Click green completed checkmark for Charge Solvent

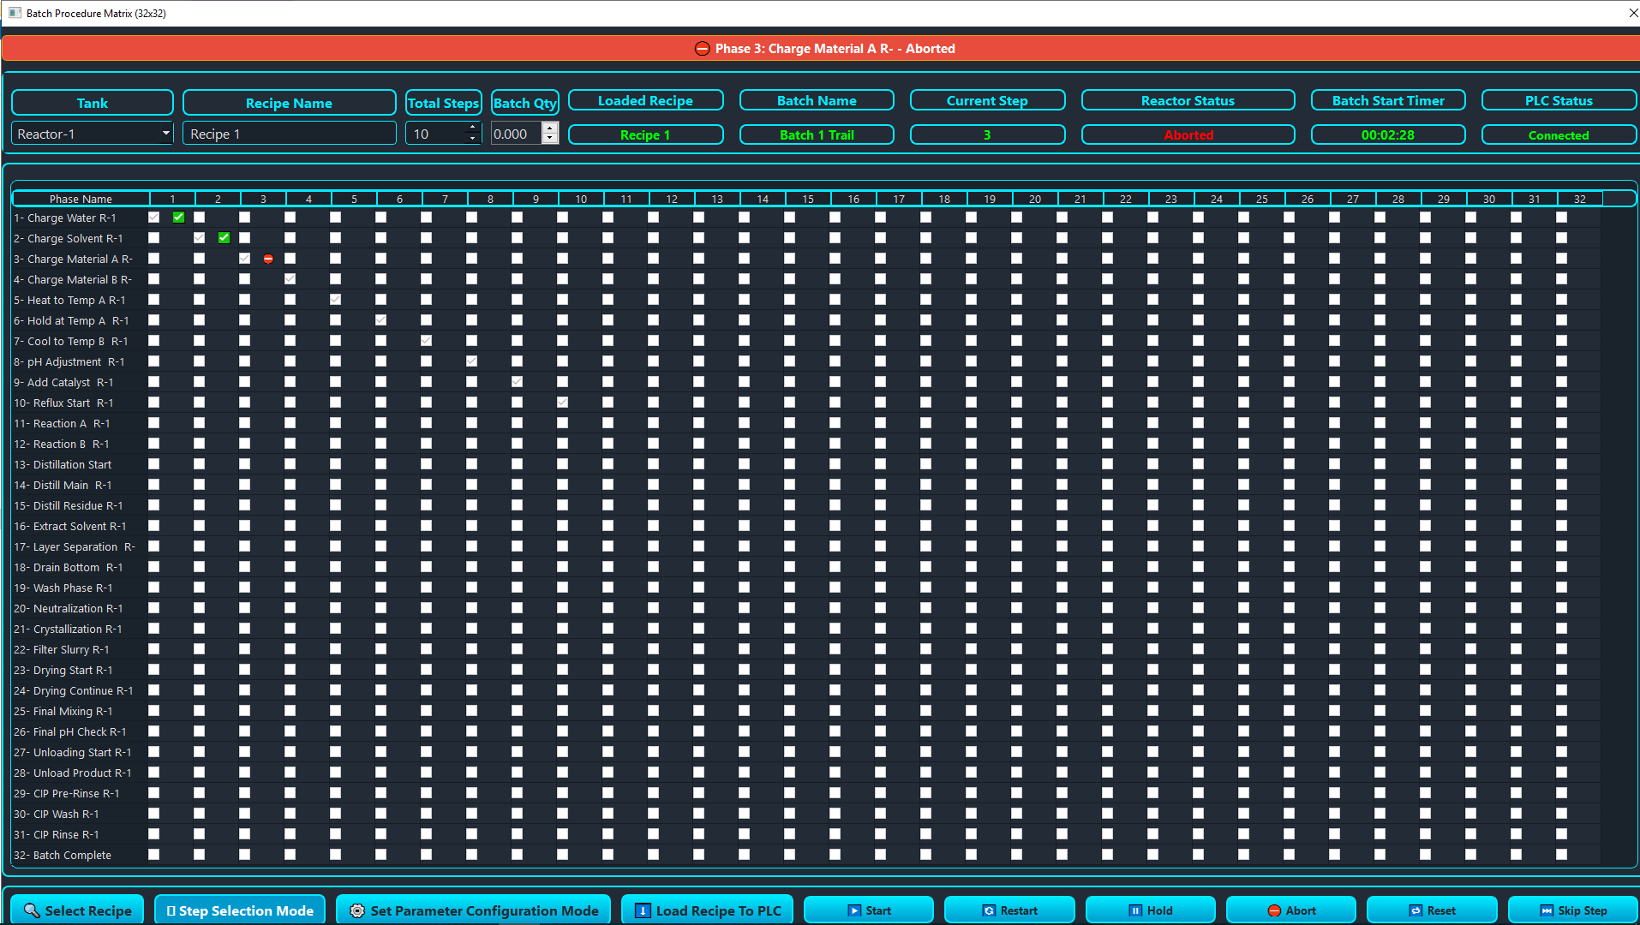coord(224,238)
